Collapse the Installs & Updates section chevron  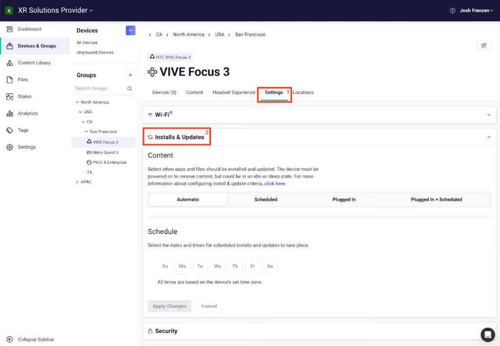click(488, 137)
